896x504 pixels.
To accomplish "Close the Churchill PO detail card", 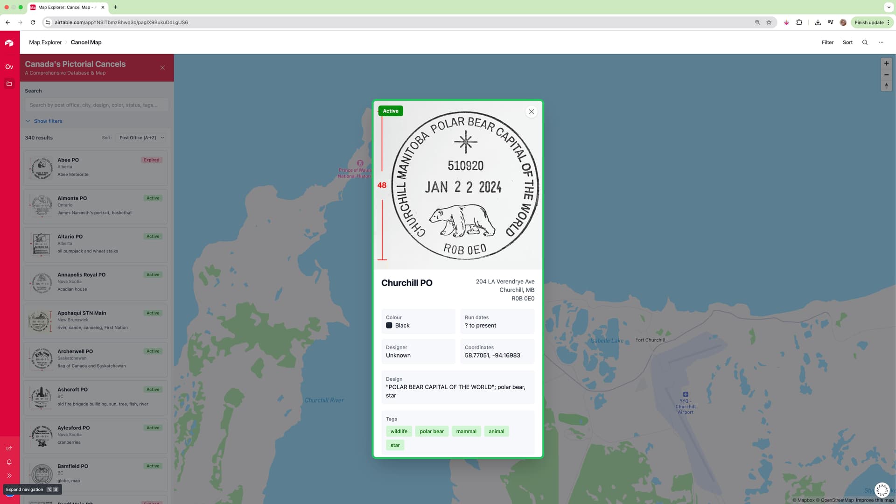I will pos(531,112).
